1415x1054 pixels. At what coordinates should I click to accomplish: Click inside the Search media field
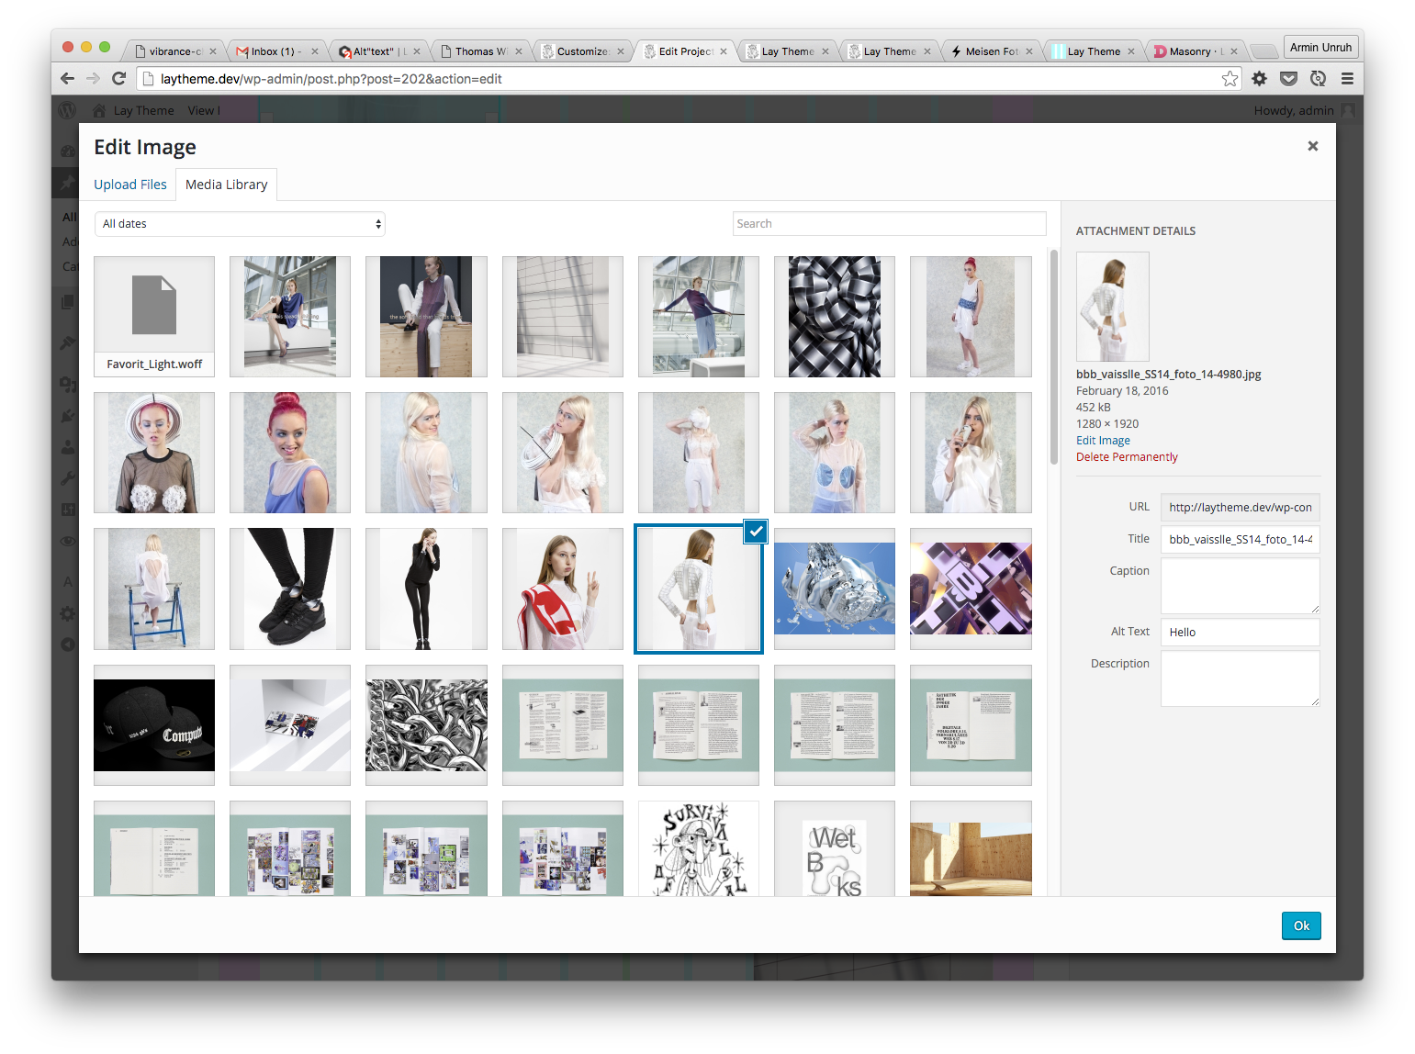coord(888,223)
